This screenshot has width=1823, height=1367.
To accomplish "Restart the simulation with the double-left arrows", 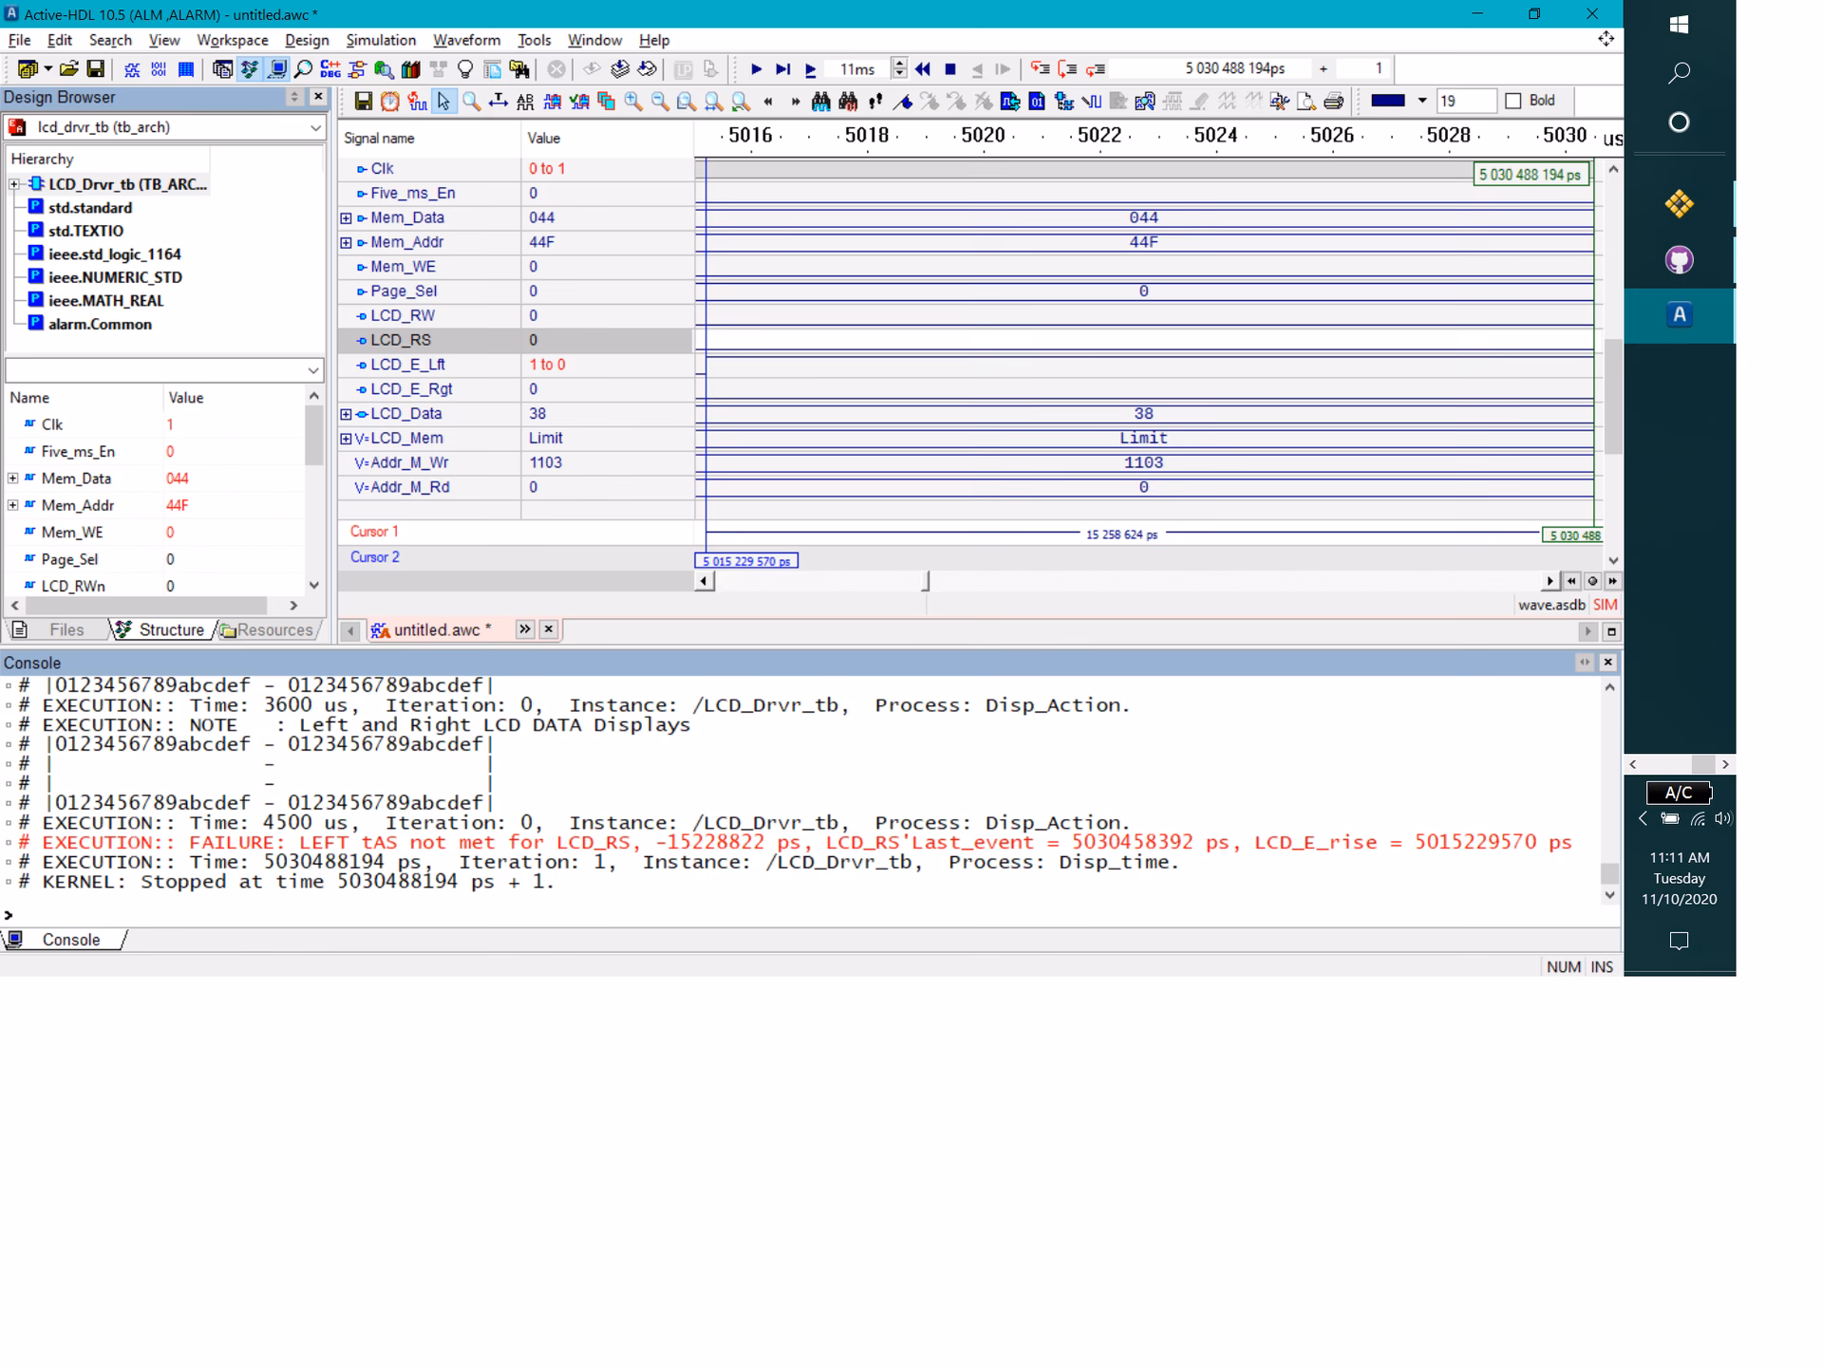I will [923, 69].
